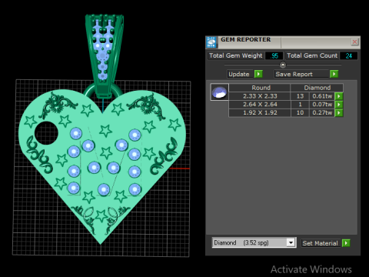Viewport: 369px width, 277px height.
Task: Close the Gem Reporter panel
Action: click(x=354, y=42)
